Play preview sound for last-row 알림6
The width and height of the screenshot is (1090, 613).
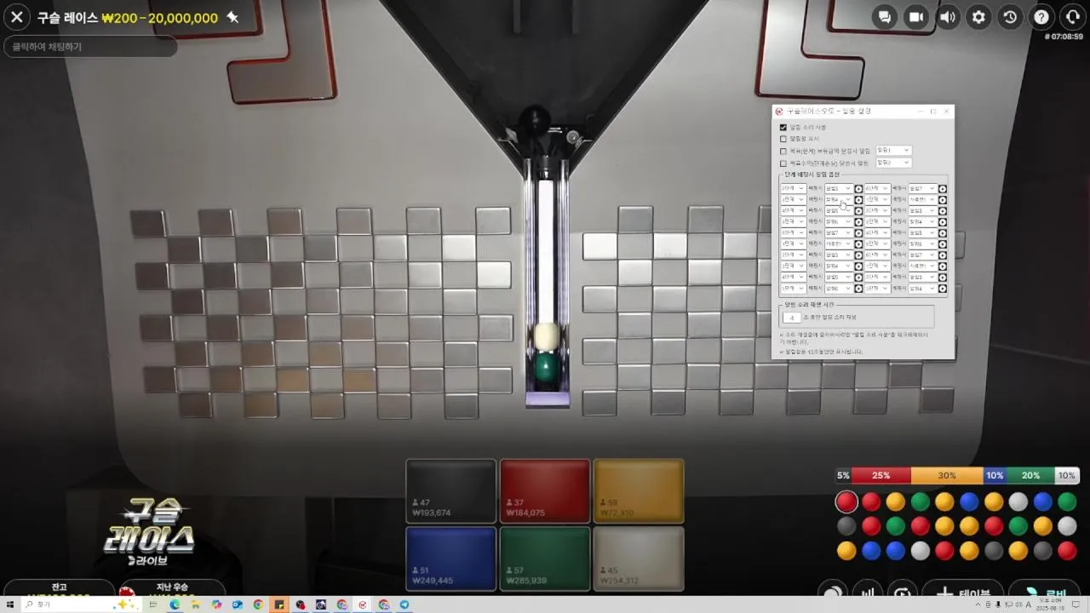tap(858, 289)
